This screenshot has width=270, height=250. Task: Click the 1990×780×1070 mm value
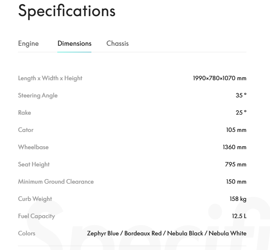pyautogui.click(x=219, y=78)
